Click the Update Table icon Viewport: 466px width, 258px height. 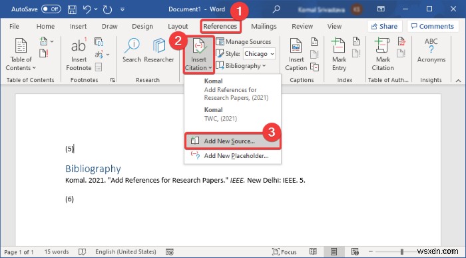click(x=44, y=53)
